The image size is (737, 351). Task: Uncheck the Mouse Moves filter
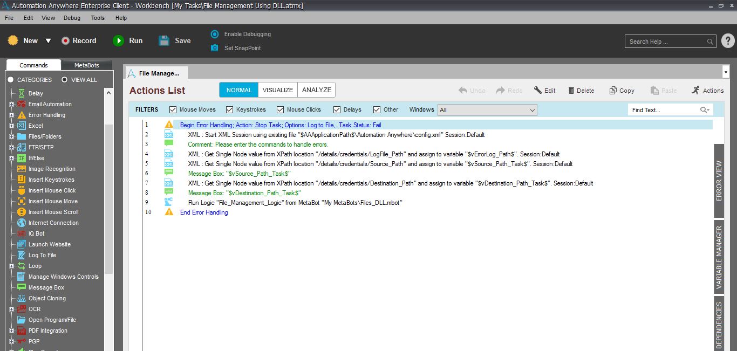pyautogui.click(x=173, y=110)
